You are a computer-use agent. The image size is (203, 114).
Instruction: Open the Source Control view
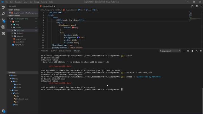click(x=3, y=20)
